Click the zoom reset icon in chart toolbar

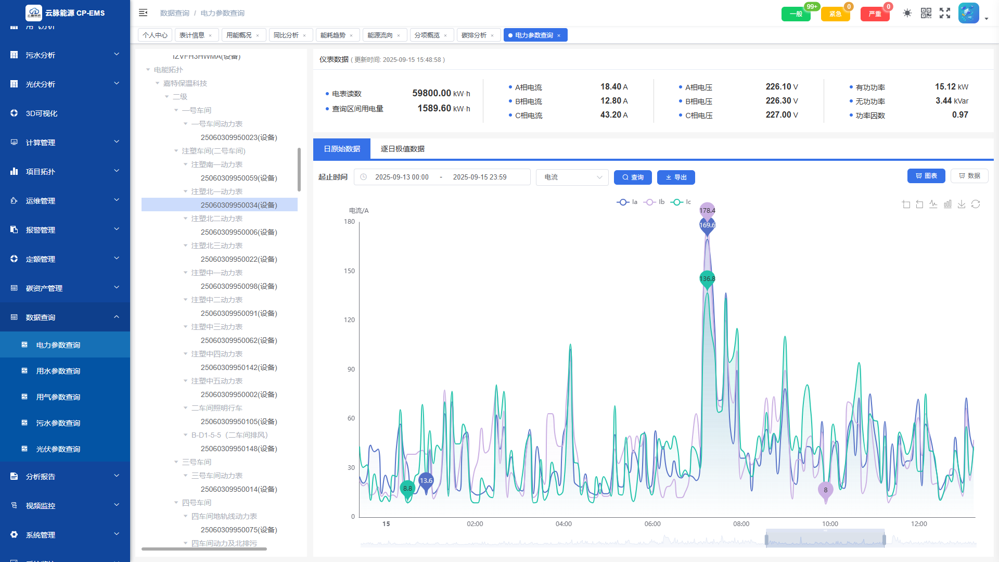tap(919, 205)
